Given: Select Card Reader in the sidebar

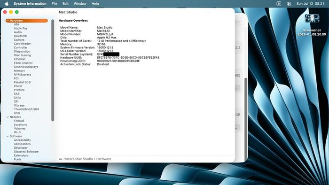Looking at the screenshot, I should 22,44.
